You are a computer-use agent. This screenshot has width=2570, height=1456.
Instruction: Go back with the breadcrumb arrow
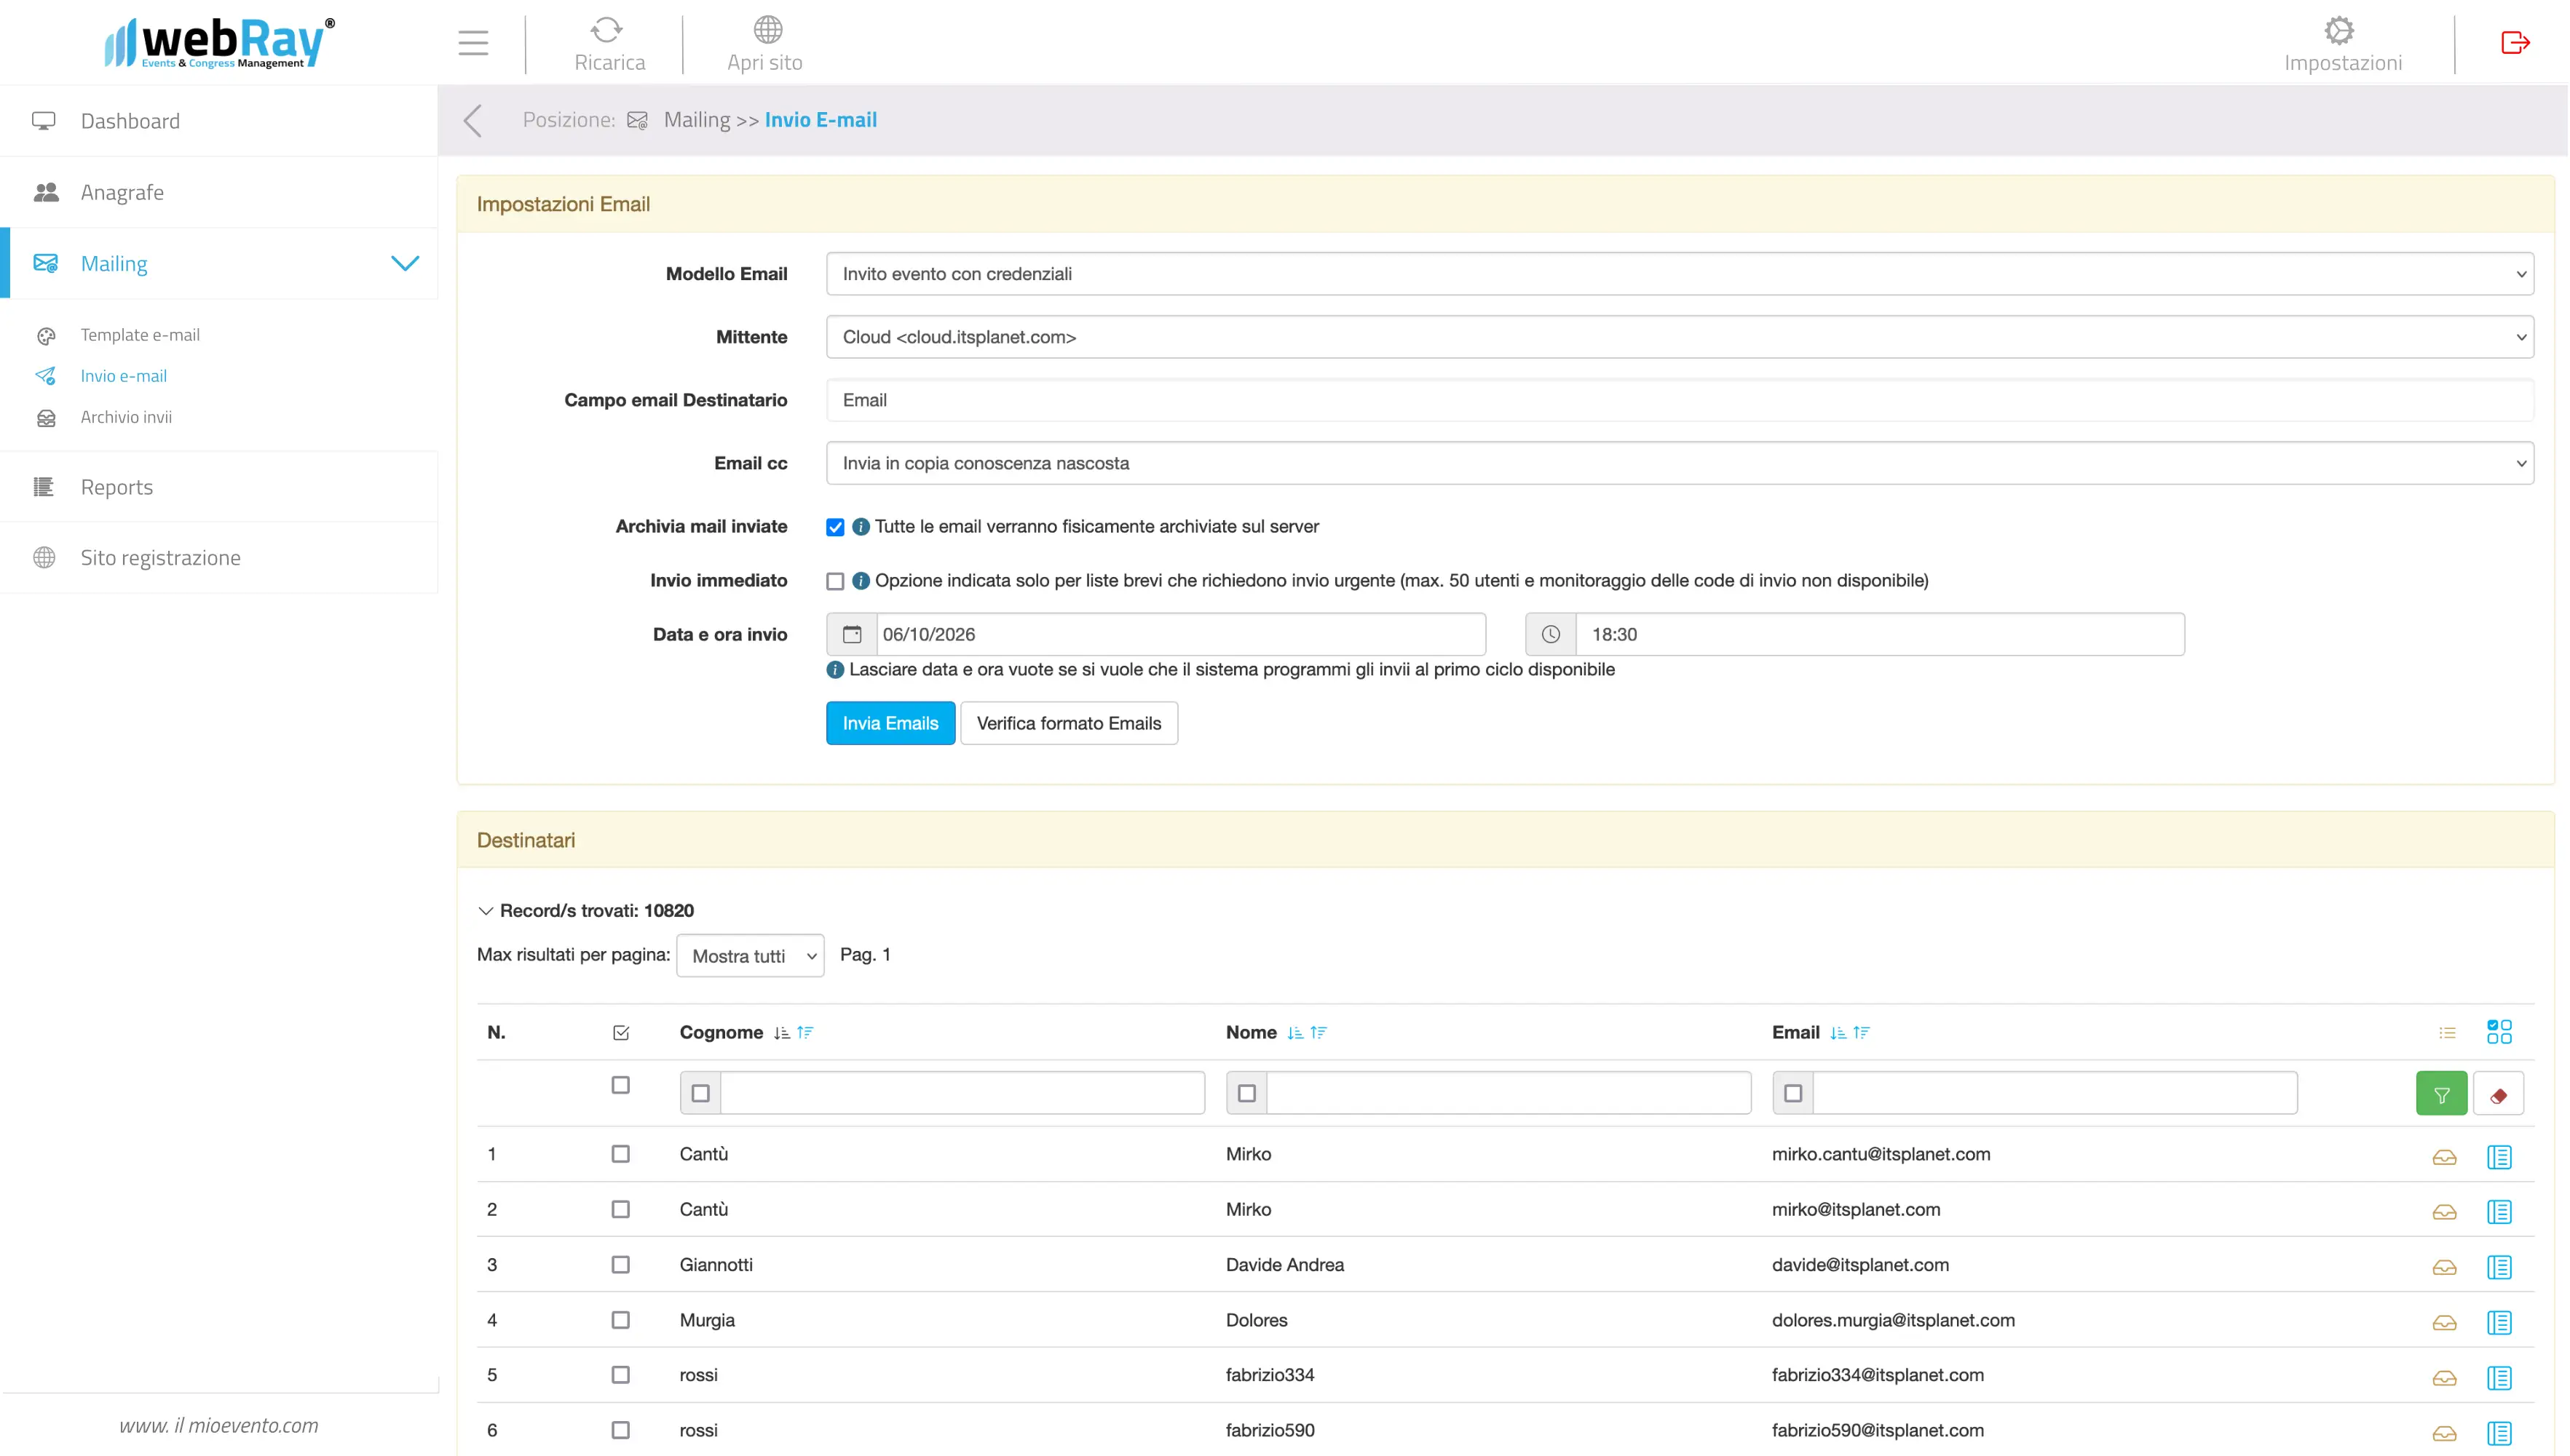click(473, 120)
